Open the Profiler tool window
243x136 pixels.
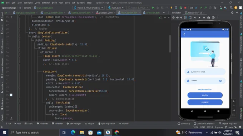pos(124,124)
